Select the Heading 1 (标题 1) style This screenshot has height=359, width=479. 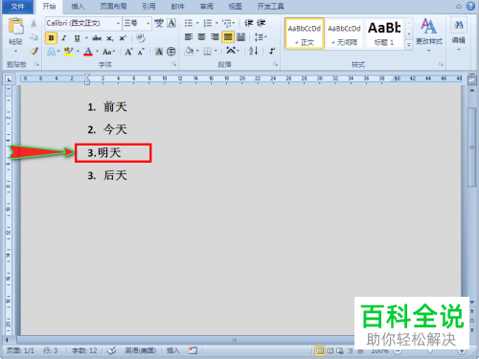pyautogui.click(x=384, y=34)
